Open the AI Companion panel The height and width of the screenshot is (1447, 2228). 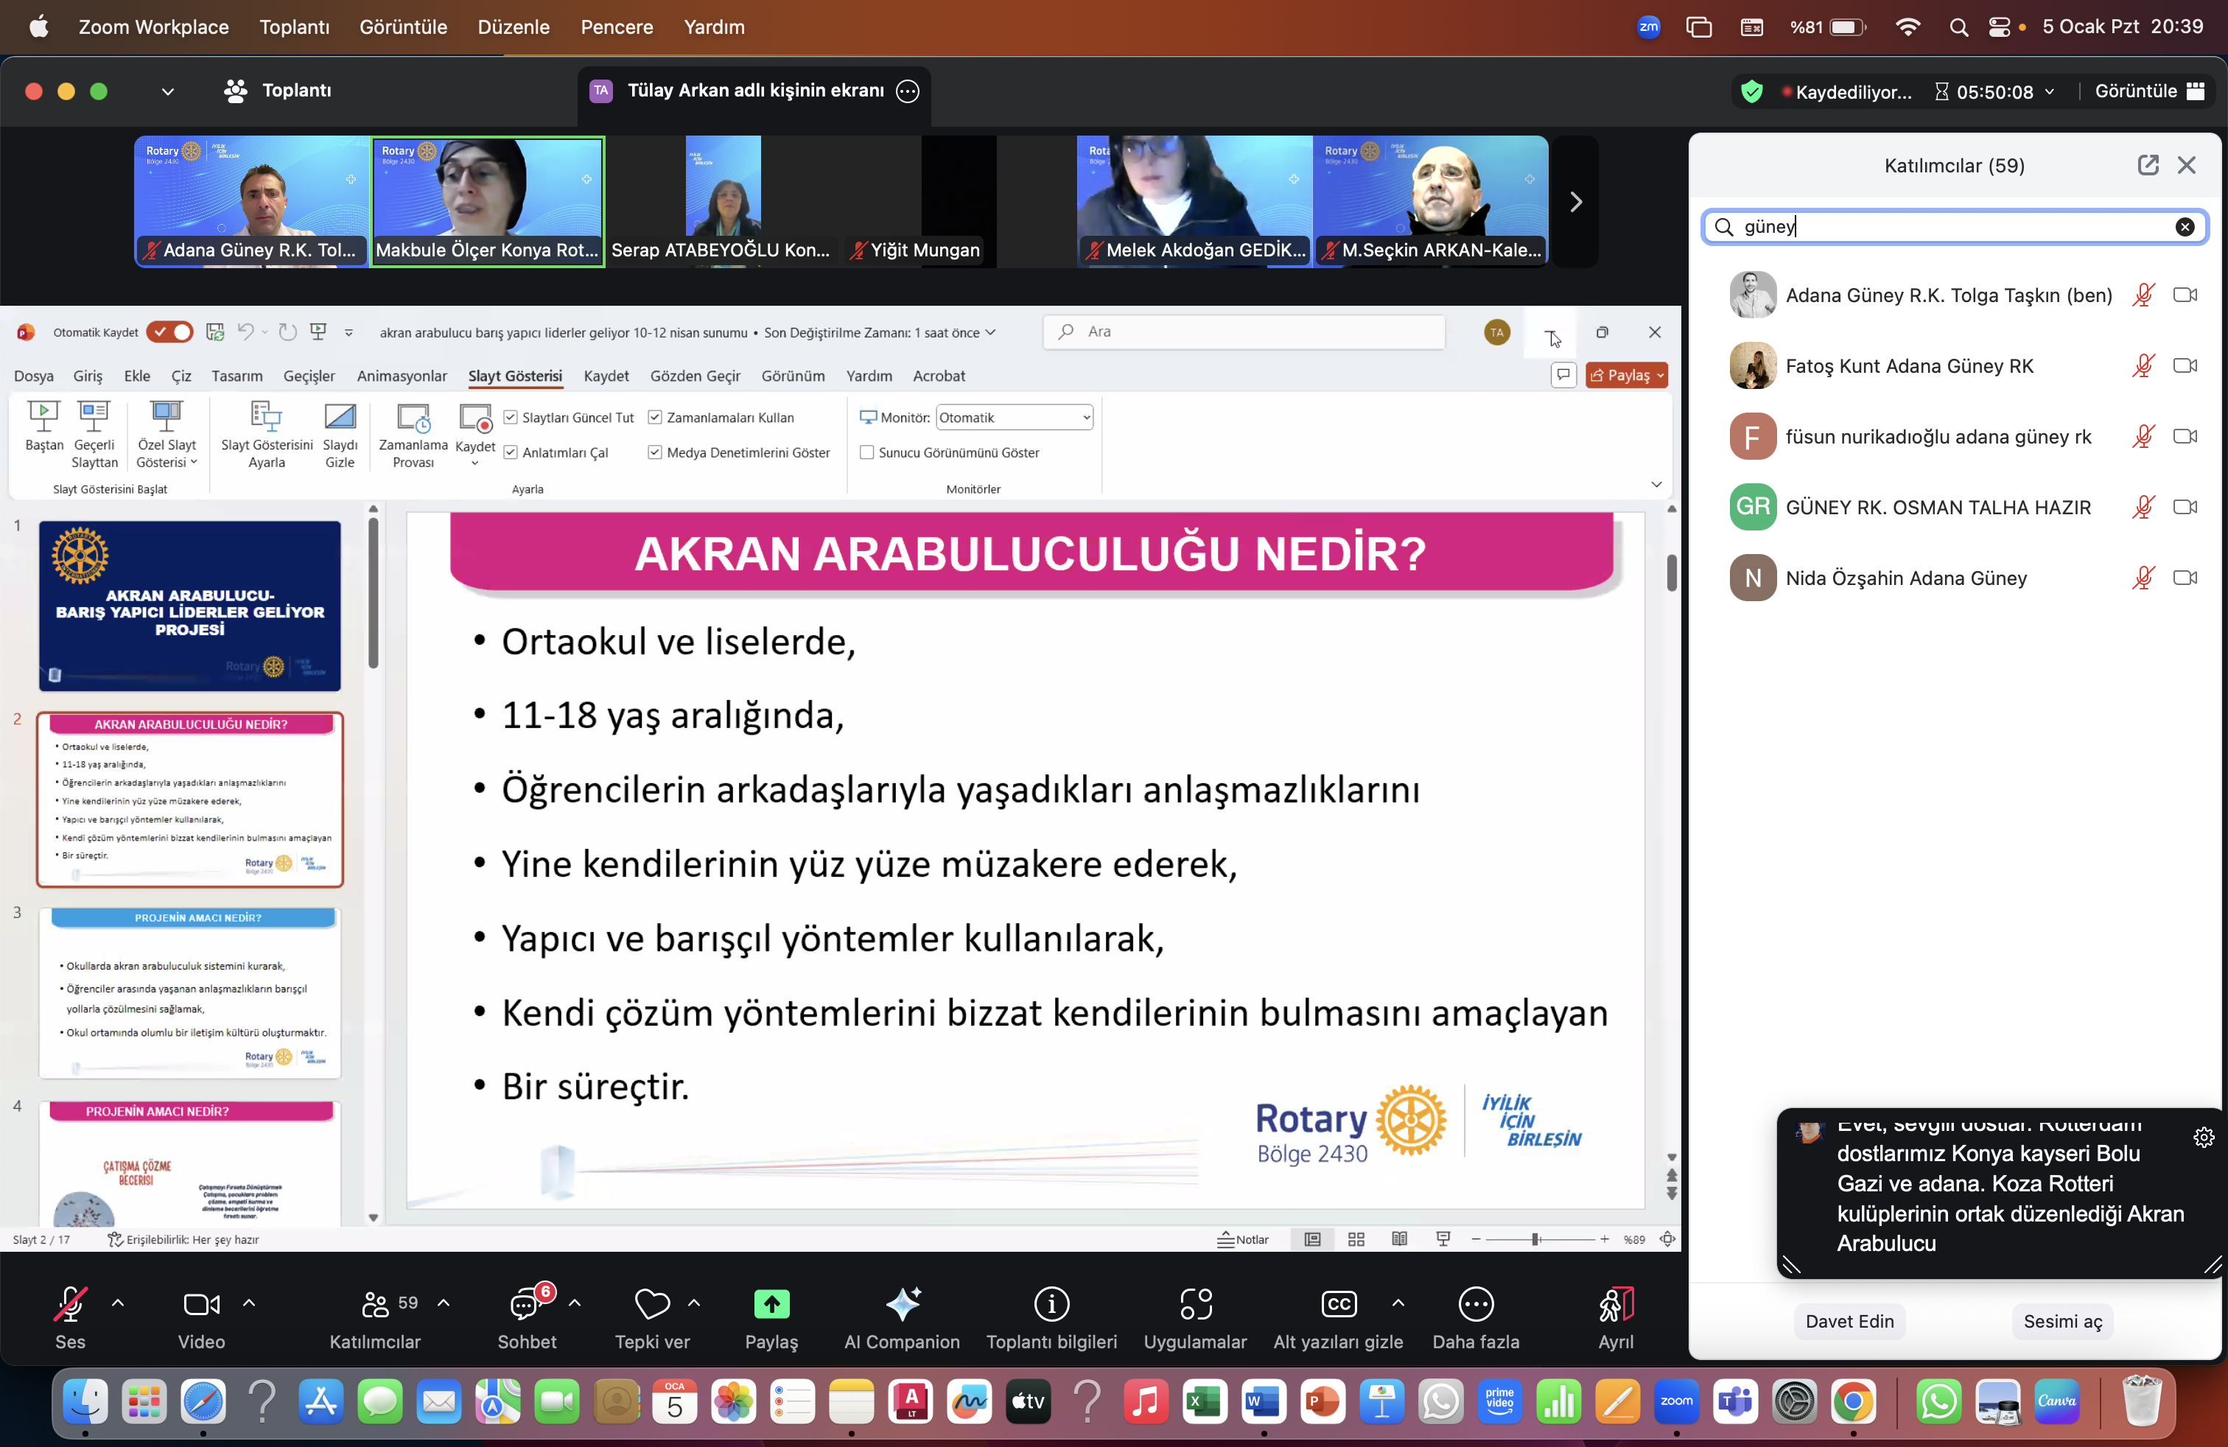tap(902, 1305)
